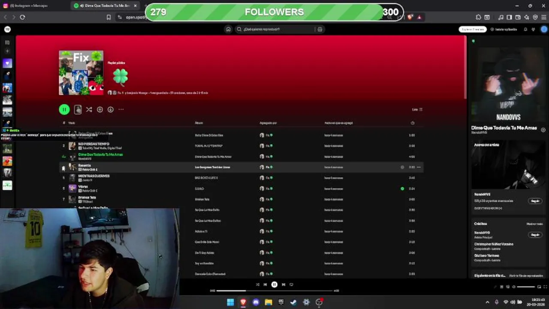Download the Fix playlist
This screenshot has height=309, width=549.
[x=110, y=109]
